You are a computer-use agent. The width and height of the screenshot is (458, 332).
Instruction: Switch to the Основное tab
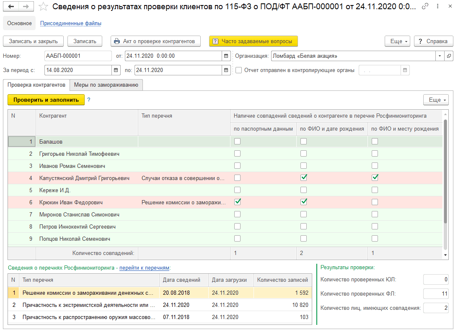pyautogui.click(x=19, y=23)
